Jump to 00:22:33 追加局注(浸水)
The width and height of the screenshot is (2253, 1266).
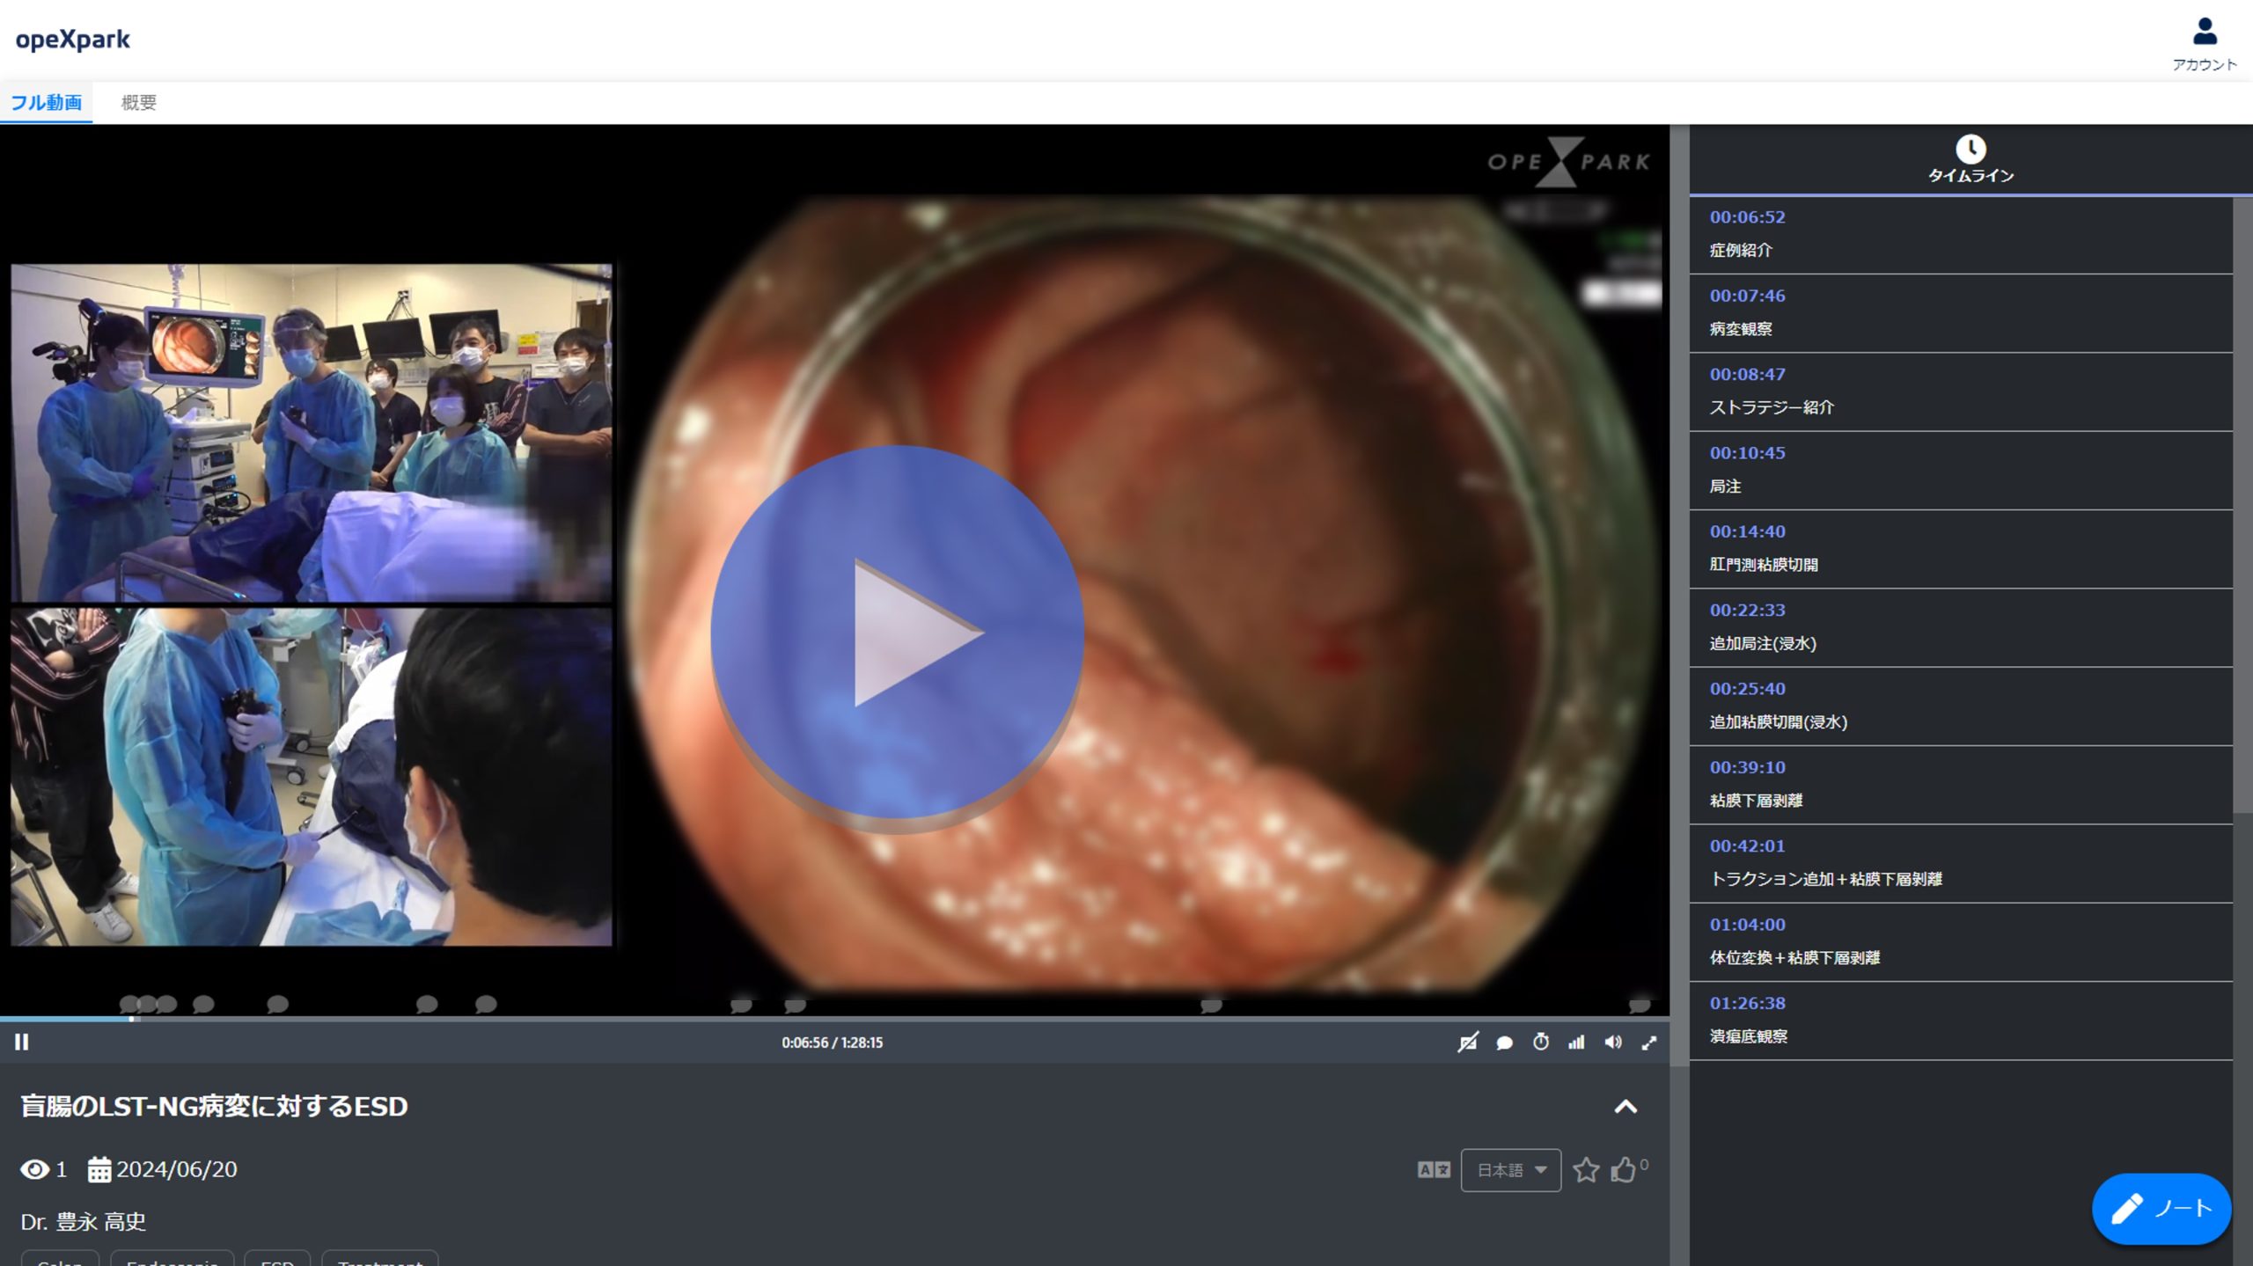[x=1961, y=627]
